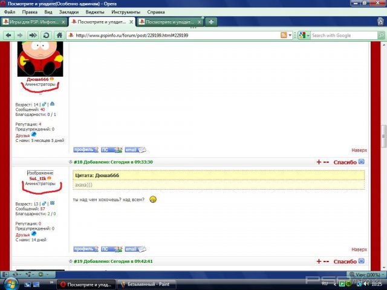
Task: Click the Reload page button
Action: pos(47,36)
